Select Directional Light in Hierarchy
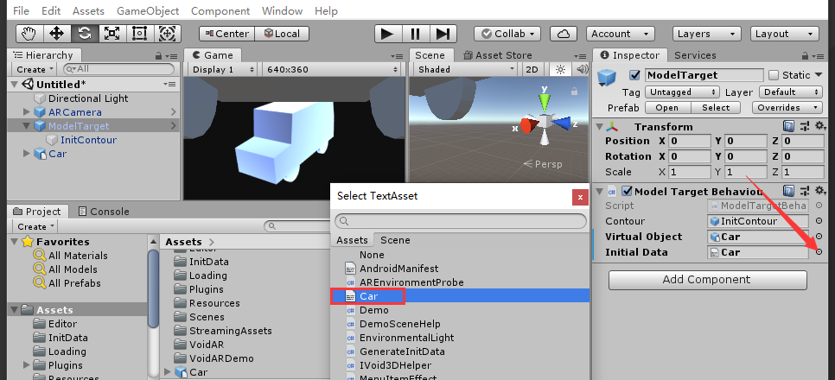 (x=88, y=98)
